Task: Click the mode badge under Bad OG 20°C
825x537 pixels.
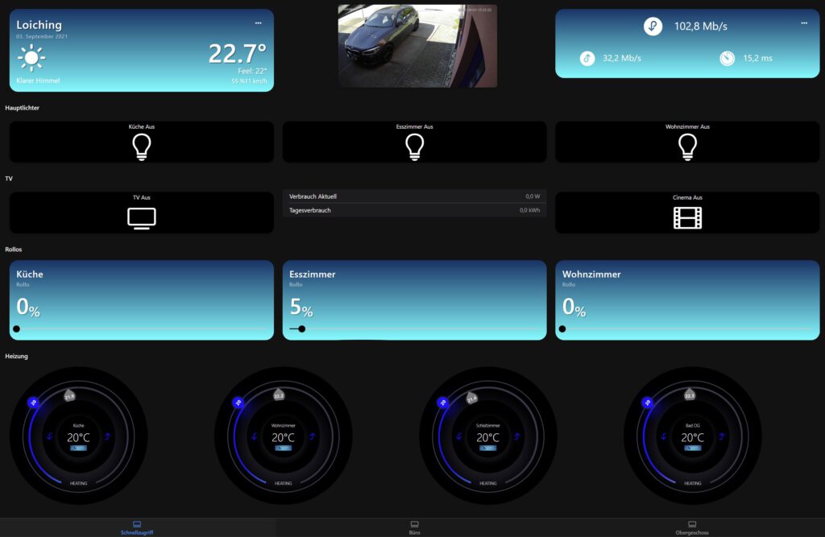Action: point(692,448)
